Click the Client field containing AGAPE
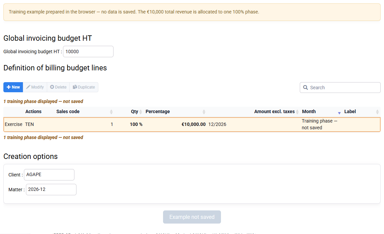384x234 pixels. coord(49,175)
